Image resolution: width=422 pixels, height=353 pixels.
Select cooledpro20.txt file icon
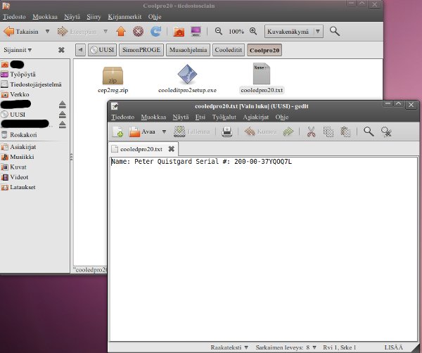(262, 78)
